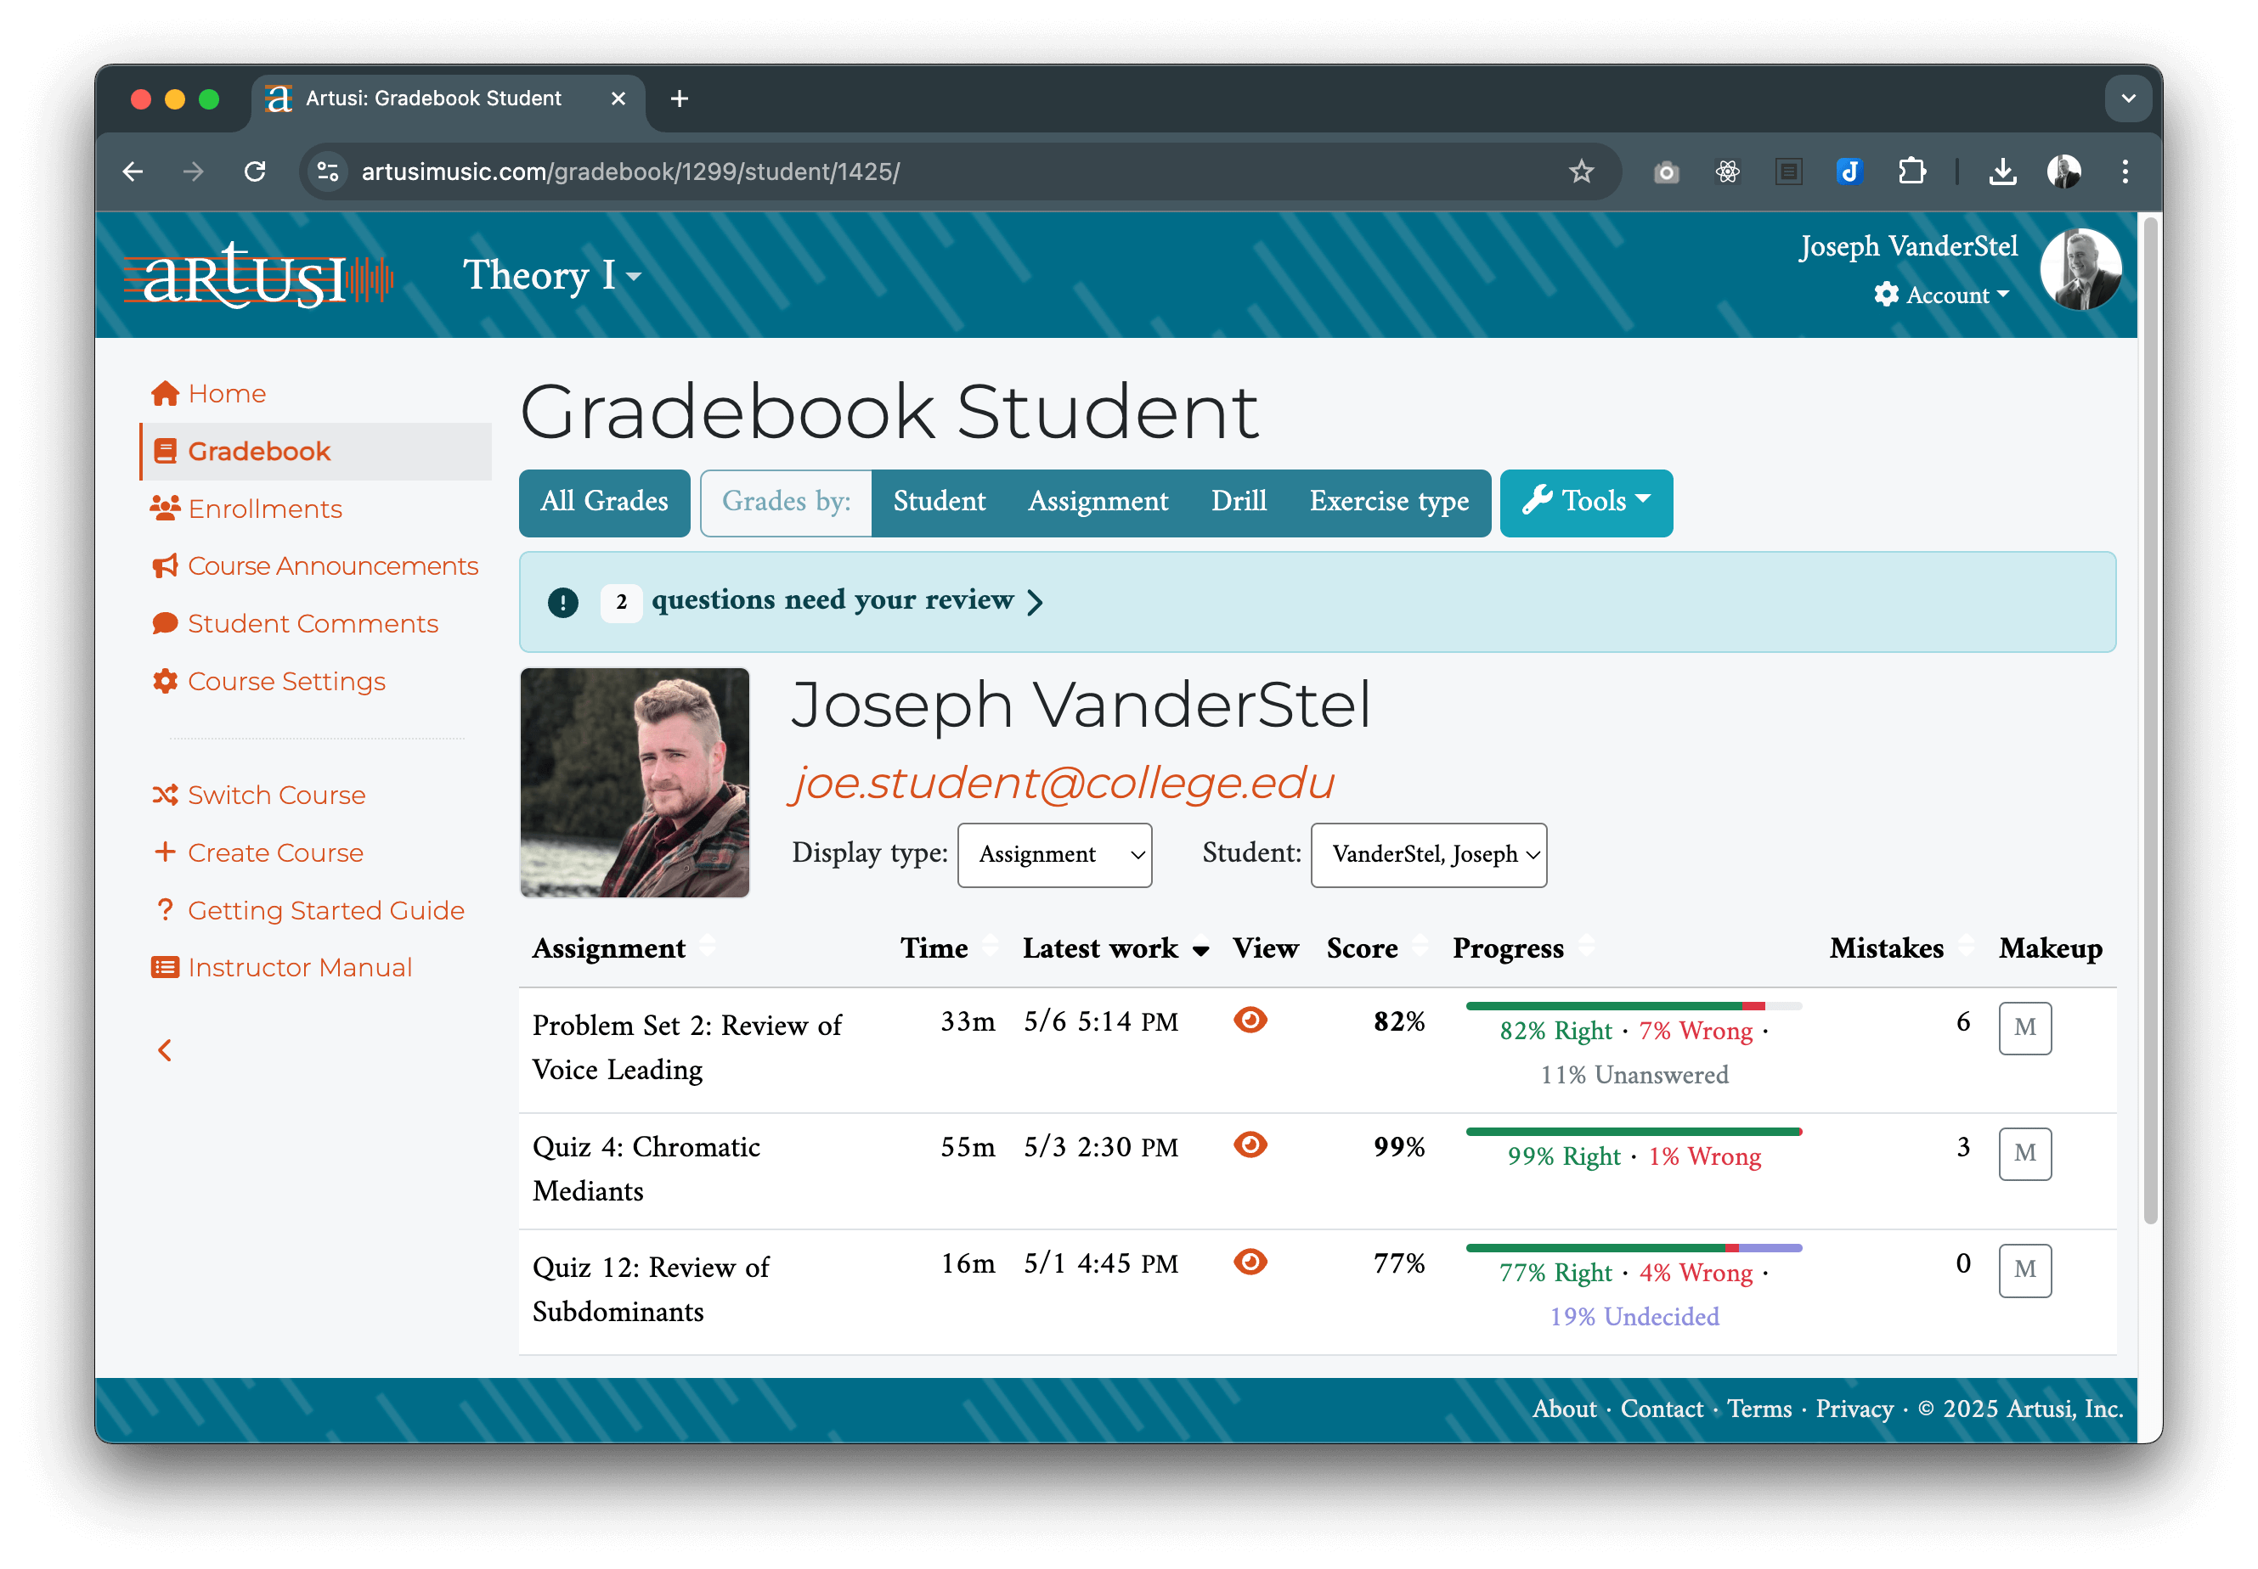Open the Terms footer link
Image resolution: width=2258 pixels, height=1569 pixels.
(x=1758, y=1409)
